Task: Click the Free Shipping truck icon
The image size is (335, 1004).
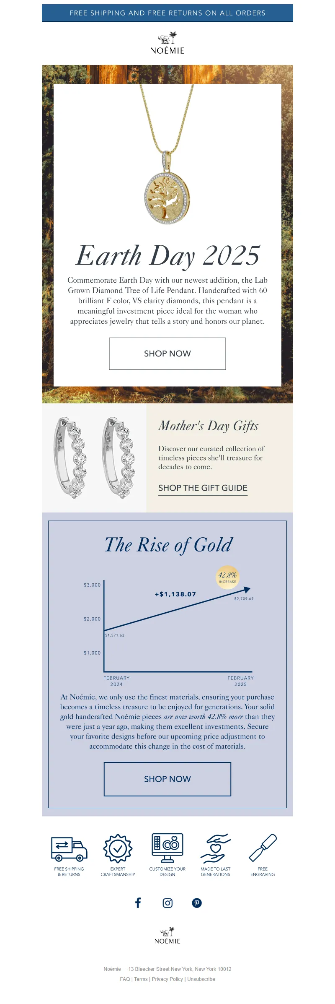Action: click(x=69, y=848)
